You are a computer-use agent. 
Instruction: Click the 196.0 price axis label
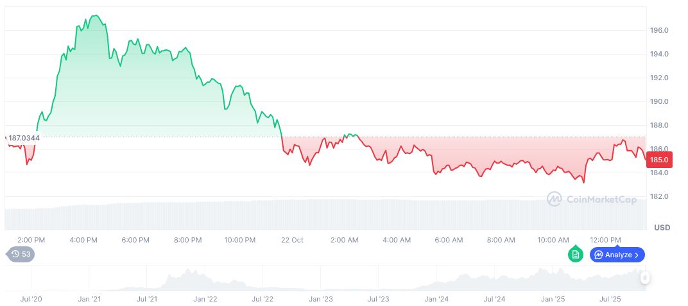point(660,30)
